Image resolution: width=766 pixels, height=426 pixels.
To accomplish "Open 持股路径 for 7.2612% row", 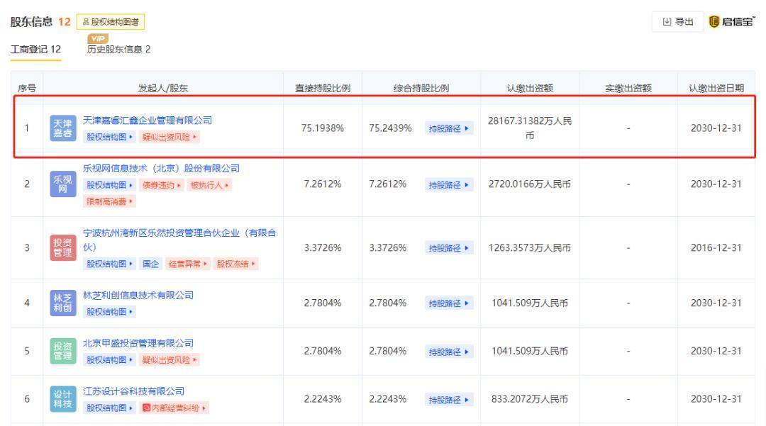I will point(448,185).
